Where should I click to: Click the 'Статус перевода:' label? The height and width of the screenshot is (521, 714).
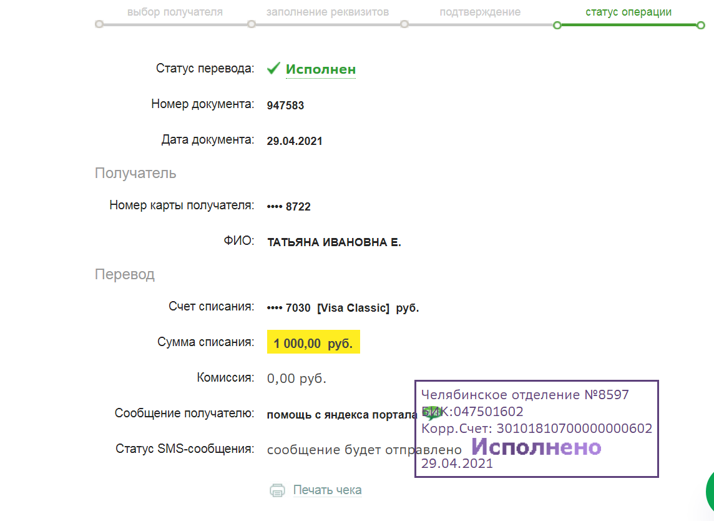205,68
